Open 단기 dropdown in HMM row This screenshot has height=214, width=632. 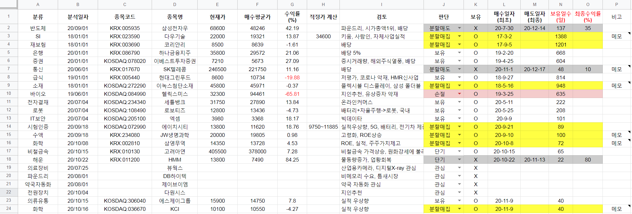pyautogui.click(x=459, y=160)
